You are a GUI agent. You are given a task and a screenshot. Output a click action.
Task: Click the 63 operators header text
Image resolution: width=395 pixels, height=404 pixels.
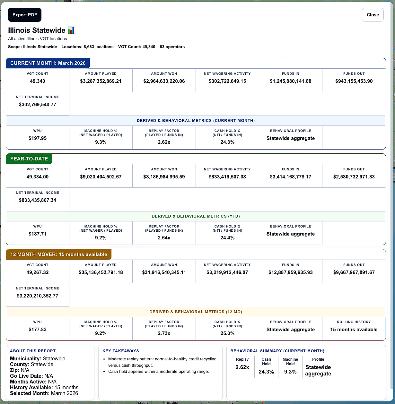click(172, 47)
